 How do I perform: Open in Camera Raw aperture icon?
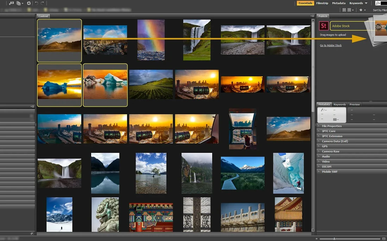(x=29, y=3)
